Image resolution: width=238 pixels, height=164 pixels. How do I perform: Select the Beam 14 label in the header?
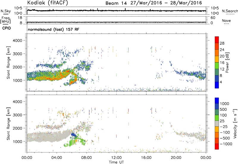point(116,3)
